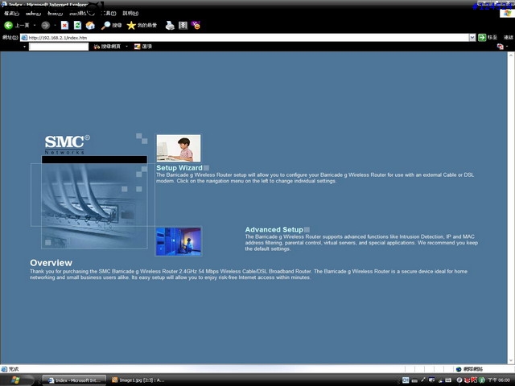The image size is (515, 386).
Task: Click the address bar URL field
Action: [x=245, y=38]
